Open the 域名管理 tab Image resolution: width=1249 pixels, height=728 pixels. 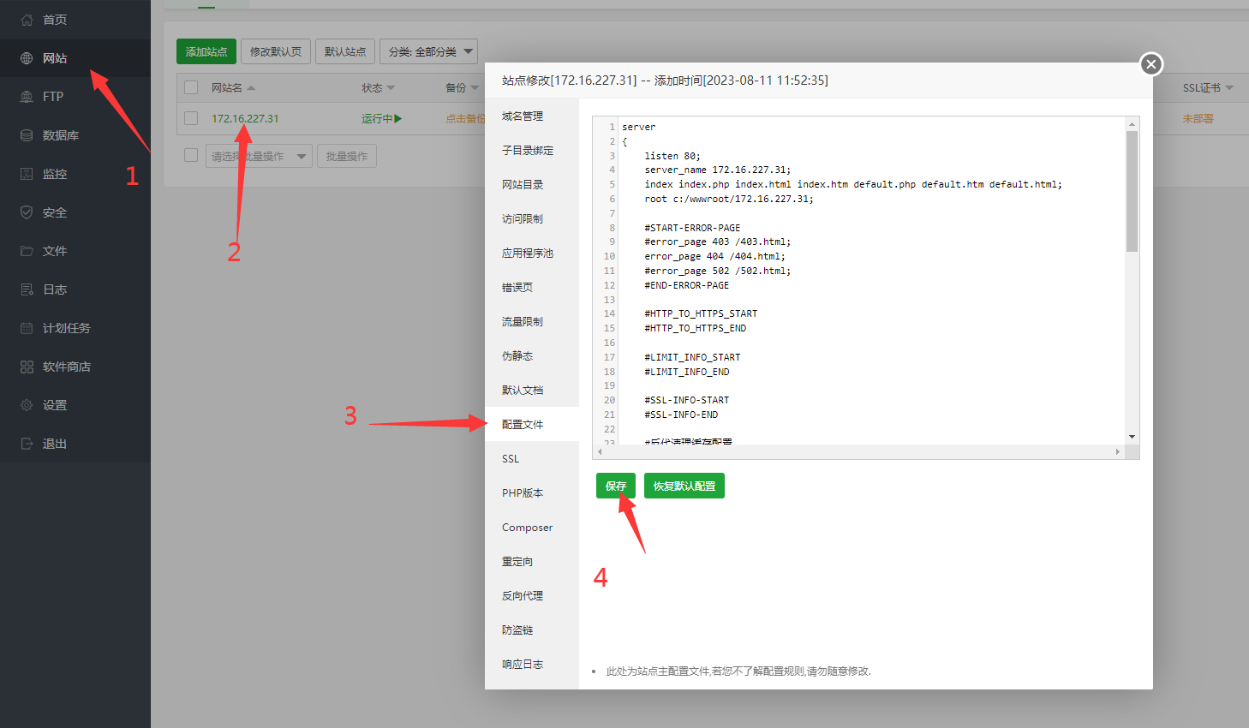(532, 116)
